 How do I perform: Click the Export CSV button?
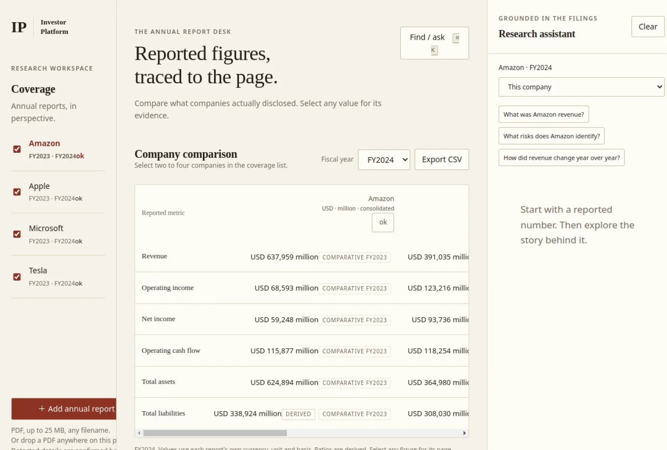pos(442,160)
